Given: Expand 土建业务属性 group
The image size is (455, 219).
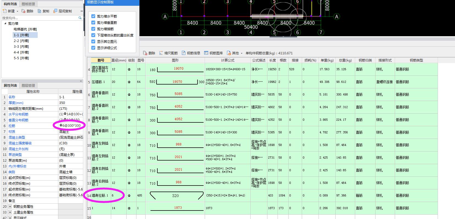Looking at the screenshot, I should [x=10, y=212].
